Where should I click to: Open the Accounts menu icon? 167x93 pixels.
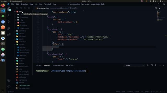[x=9, y=80]
